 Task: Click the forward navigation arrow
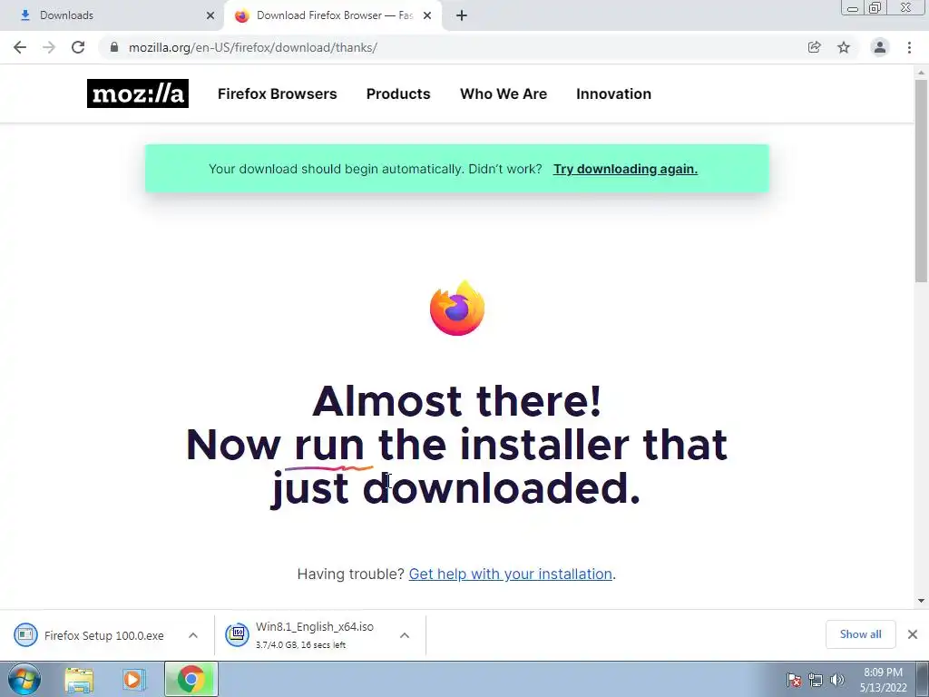49,47
